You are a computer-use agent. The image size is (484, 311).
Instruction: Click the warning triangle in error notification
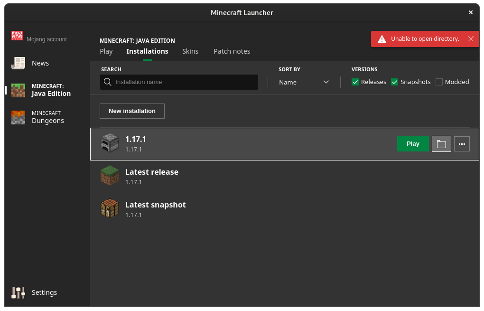(382, 39)
